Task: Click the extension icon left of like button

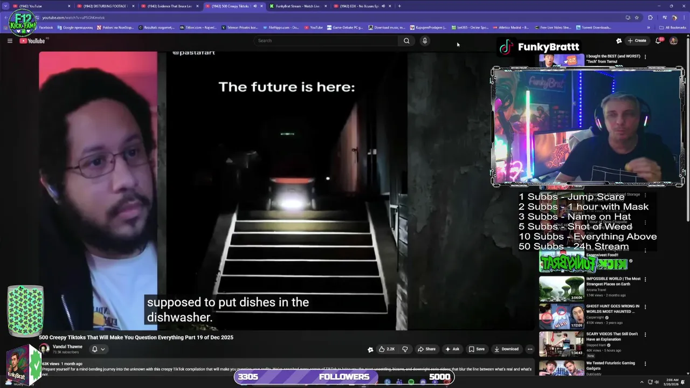Action: 370,350
